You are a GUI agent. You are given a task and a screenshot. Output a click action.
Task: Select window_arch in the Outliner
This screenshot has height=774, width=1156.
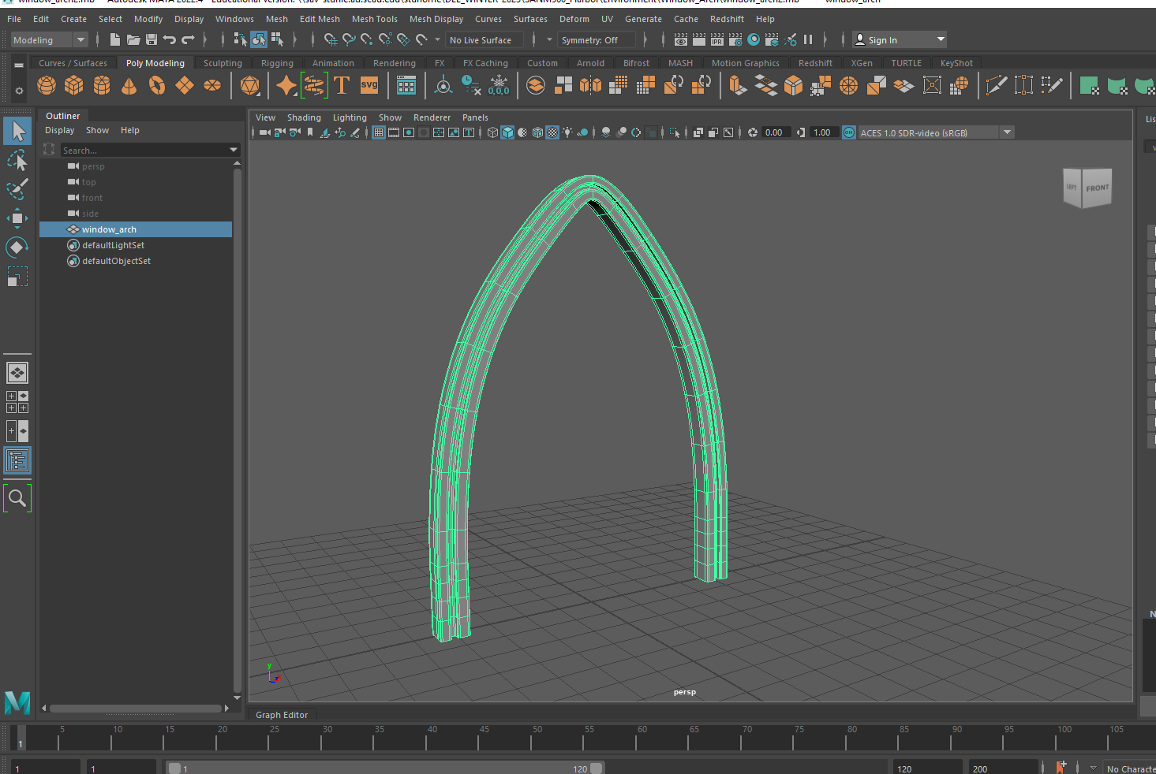point(109,229)
